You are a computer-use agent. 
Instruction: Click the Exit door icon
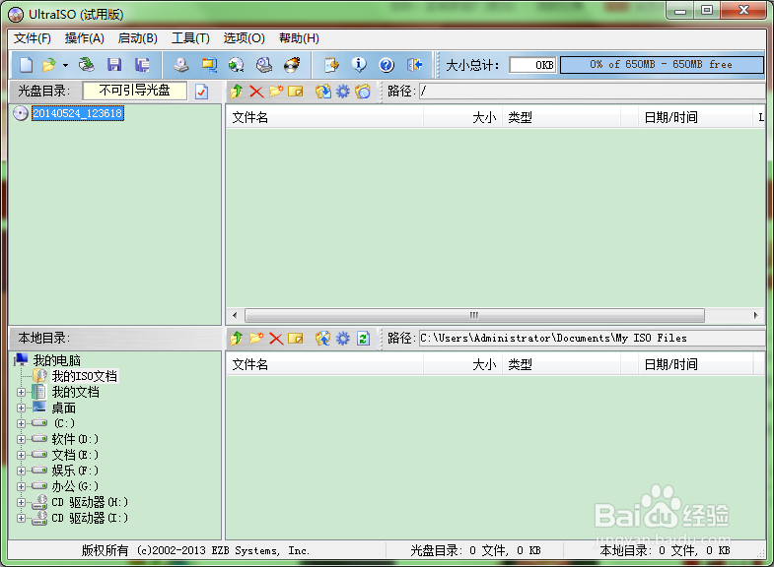[415, 65]
